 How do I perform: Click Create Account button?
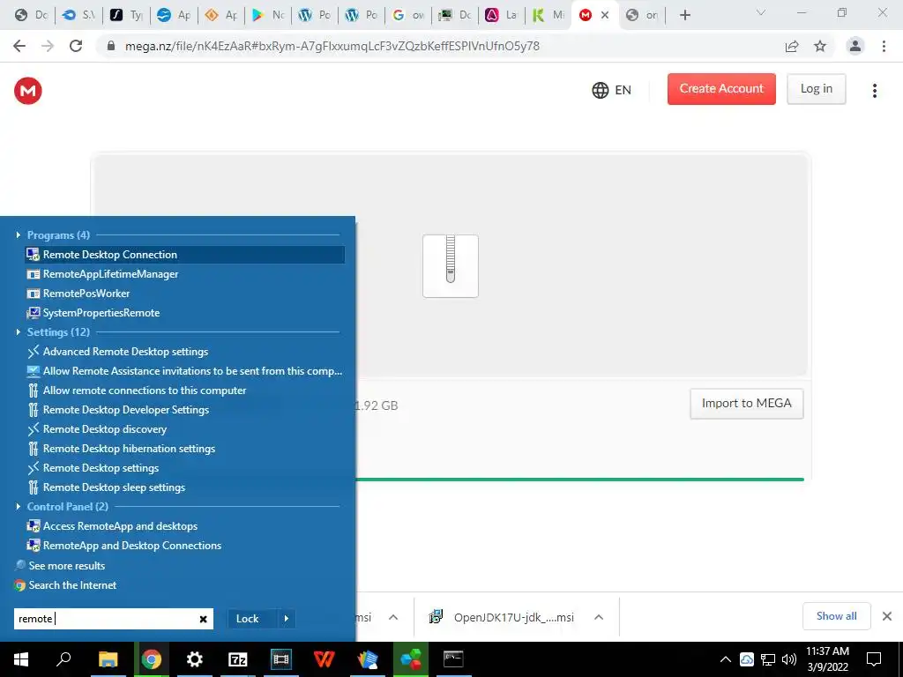click(721, 89)
